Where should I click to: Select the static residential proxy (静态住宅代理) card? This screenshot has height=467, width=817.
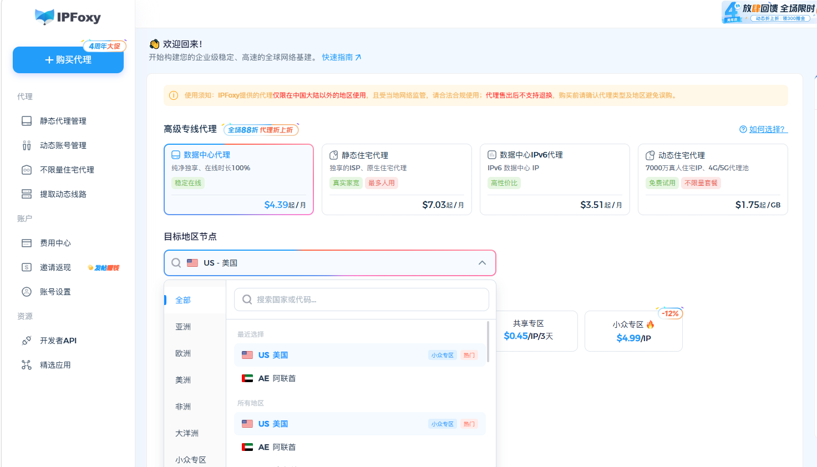pos(397,179)
